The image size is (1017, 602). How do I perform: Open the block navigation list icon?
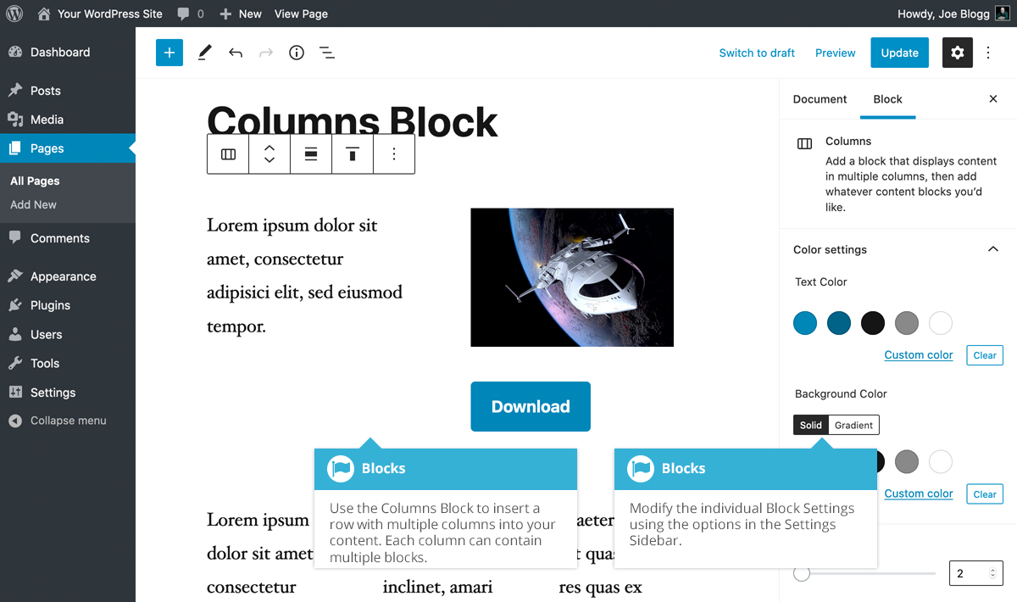tap(327, 53)
